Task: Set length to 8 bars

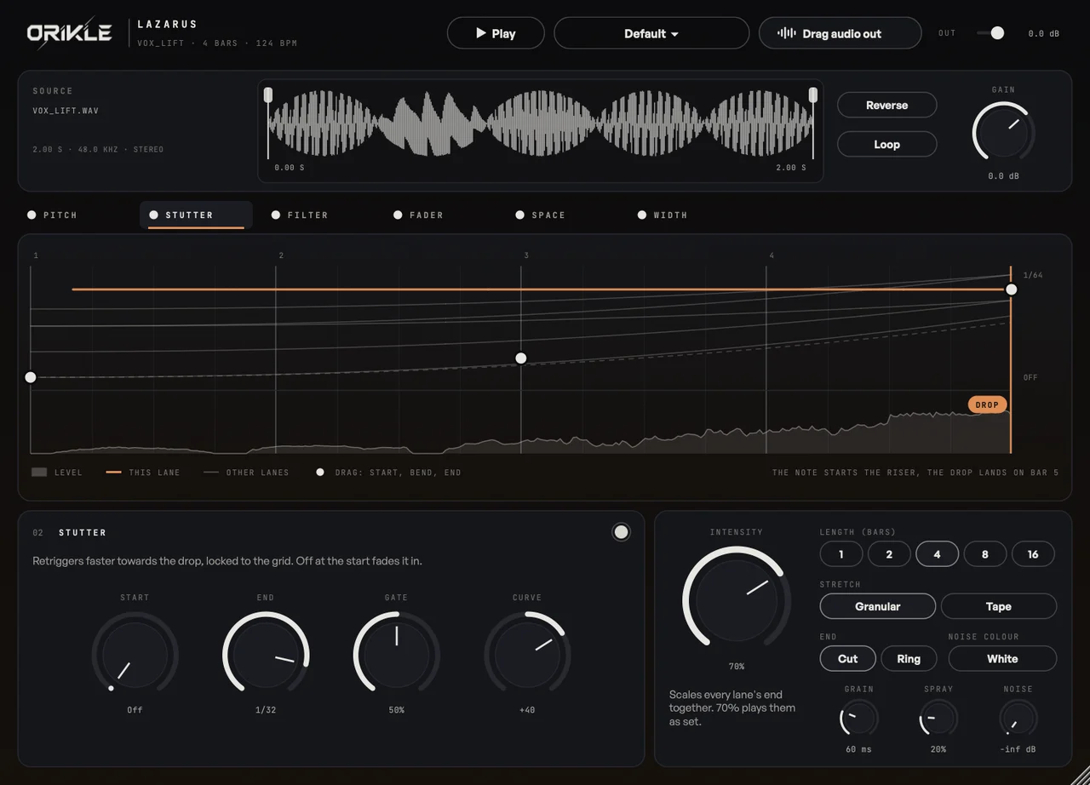Action: 985,554
